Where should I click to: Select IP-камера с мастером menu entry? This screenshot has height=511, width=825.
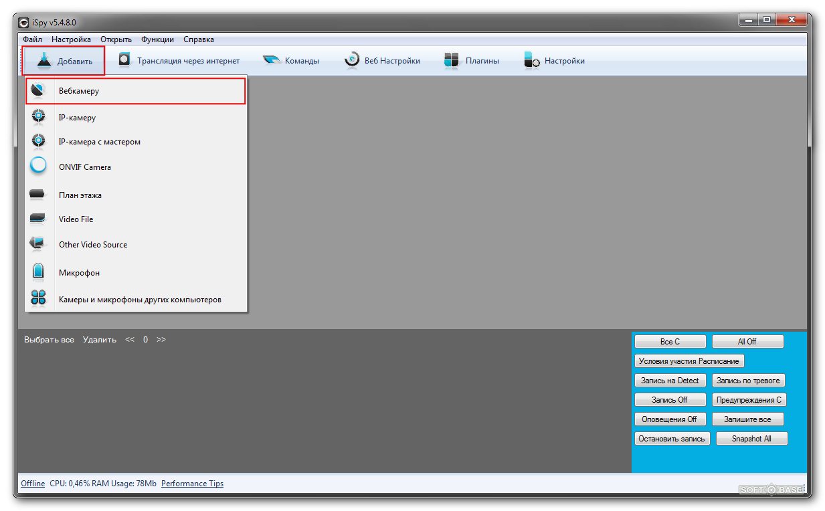[x=100, y=142]
